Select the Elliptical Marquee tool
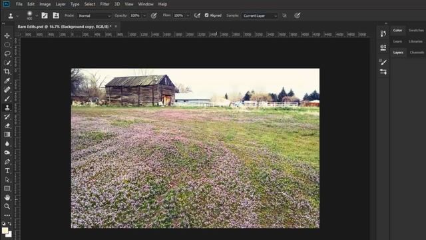 [x=7, y=45]
